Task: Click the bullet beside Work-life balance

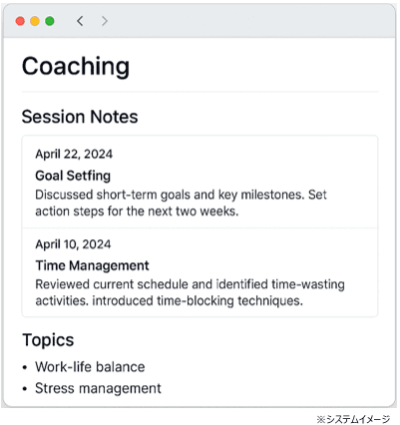Action: [x=25, y=368]
